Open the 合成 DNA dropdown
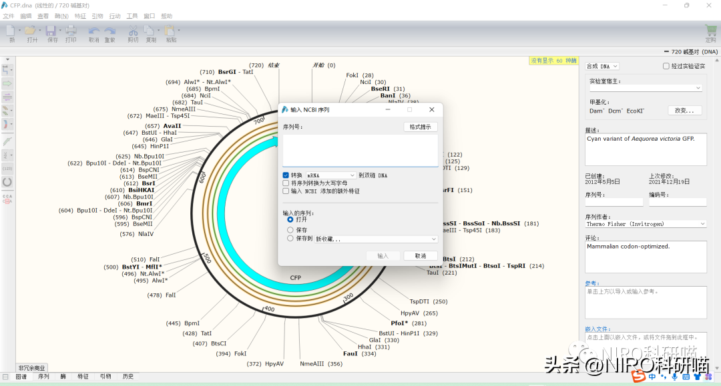The image size is (721, 386). pyautogui.click(x=602, y=66)
